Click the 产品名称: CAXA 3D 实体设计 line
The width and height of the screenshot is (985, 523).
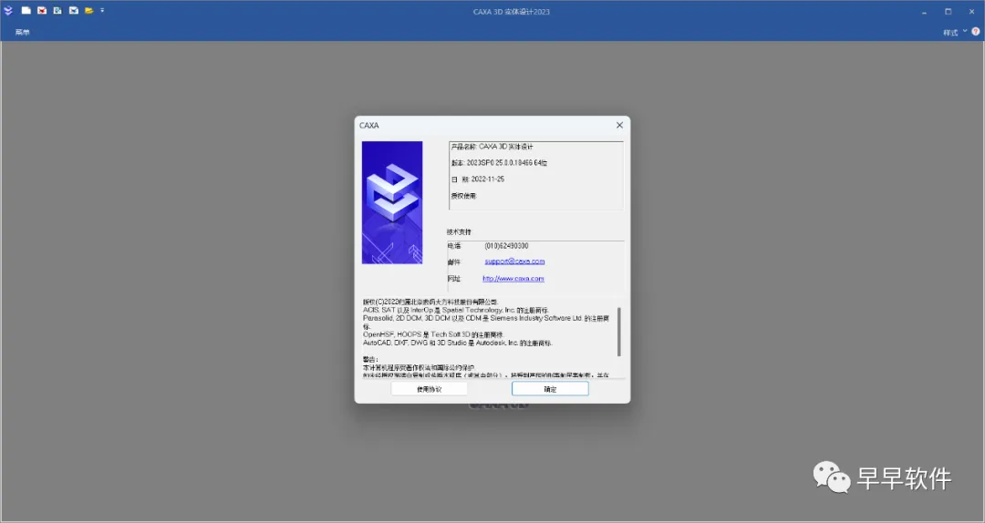point(492,147)
